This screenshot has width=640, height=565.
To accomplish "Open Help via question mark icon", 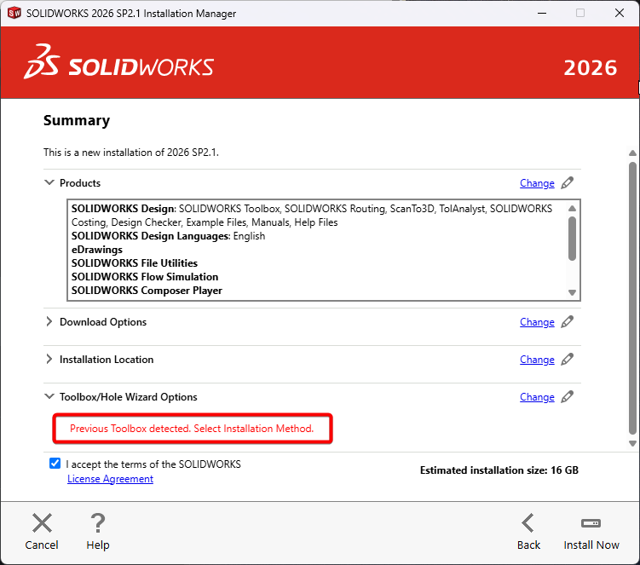I will click(97, 523).
